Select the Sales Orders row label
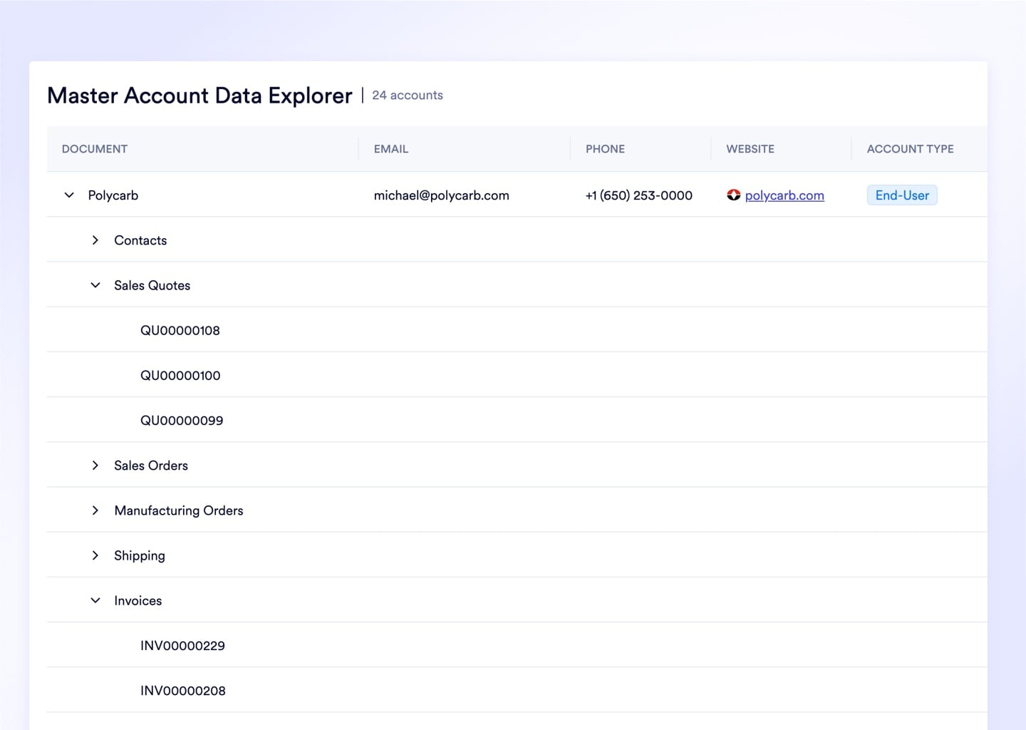 click(151, 466)
